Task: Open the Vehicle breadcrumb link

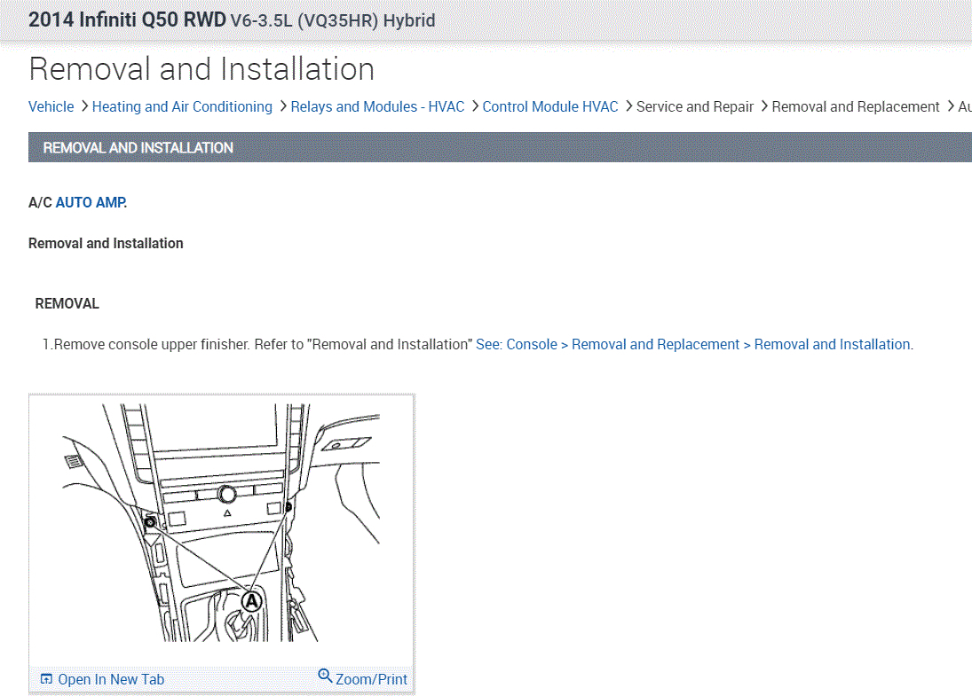Action: [x=51, y=106]
